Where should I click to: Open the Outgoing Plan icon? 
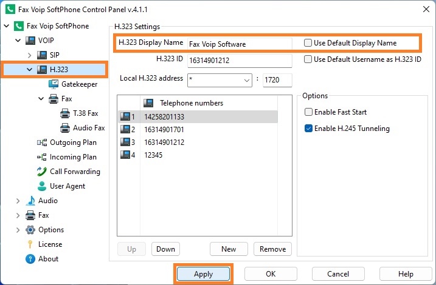tap(42, 142)
